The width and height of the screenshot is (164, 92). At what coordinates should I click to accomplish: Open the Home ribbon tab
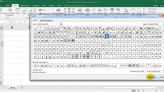pyautogui.click(x=7, y=6)
